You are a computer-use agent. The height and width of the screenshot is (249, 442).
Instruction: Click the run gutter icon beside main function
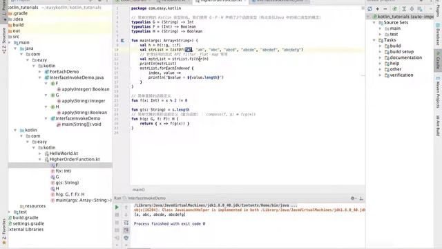[x=123, y=40]
